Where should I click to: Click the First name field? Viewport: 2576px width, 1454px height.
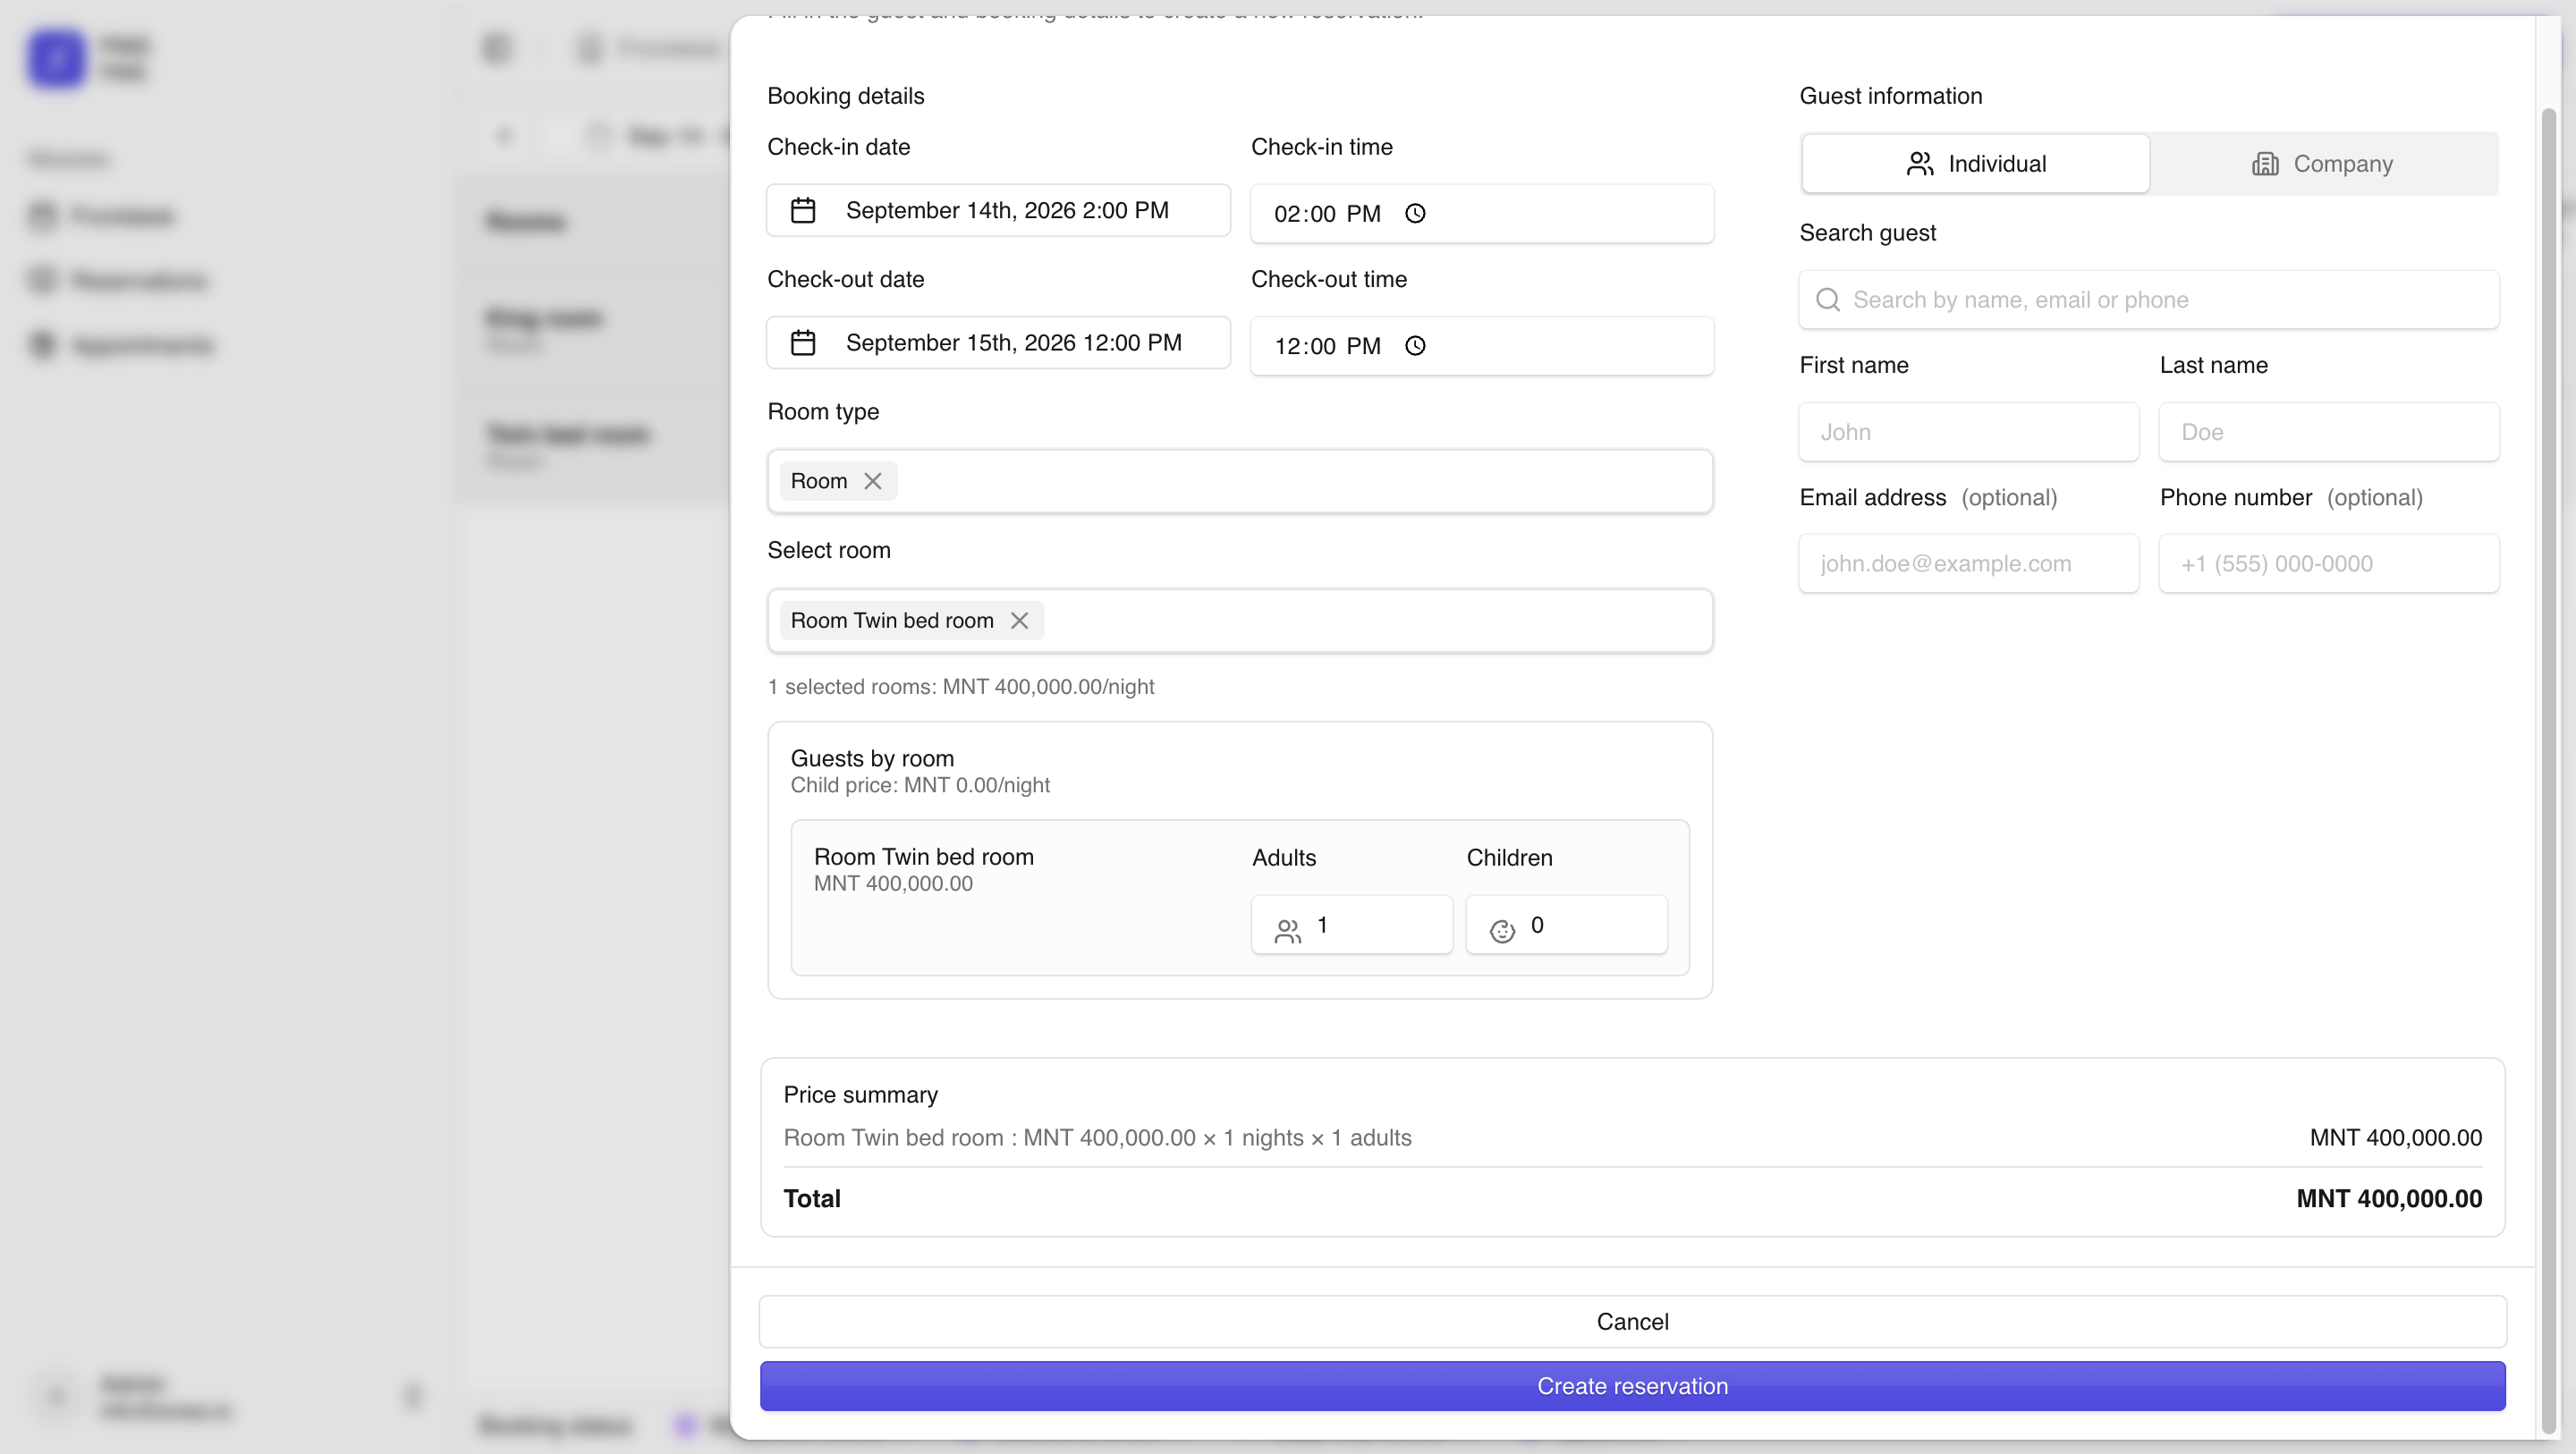coord(1969,431)
